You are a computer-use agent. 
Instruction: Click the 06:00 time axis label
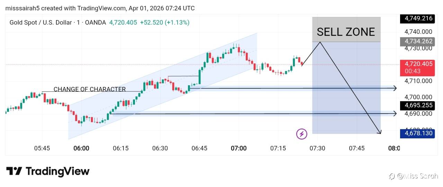coord(81,148)
